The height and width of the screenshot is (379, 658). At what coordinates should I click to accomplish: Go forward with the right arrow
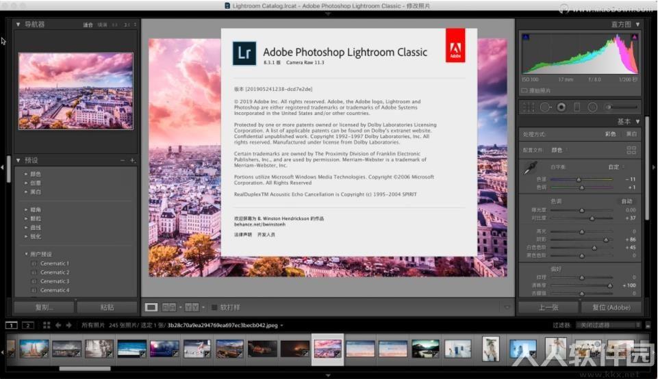pos(69,325)
